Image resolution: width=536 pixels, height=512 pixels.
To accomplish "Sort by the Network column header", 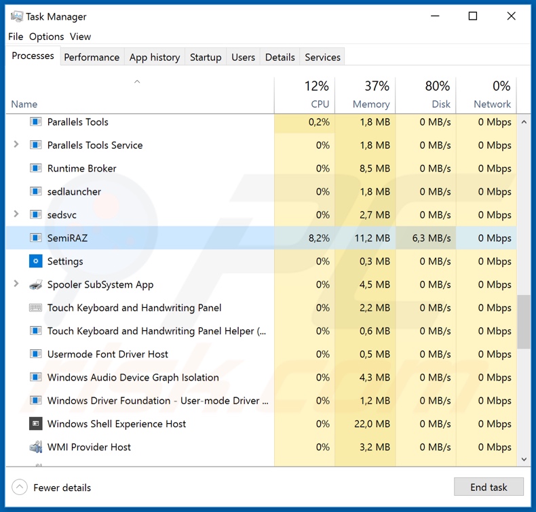I will 486,96.
